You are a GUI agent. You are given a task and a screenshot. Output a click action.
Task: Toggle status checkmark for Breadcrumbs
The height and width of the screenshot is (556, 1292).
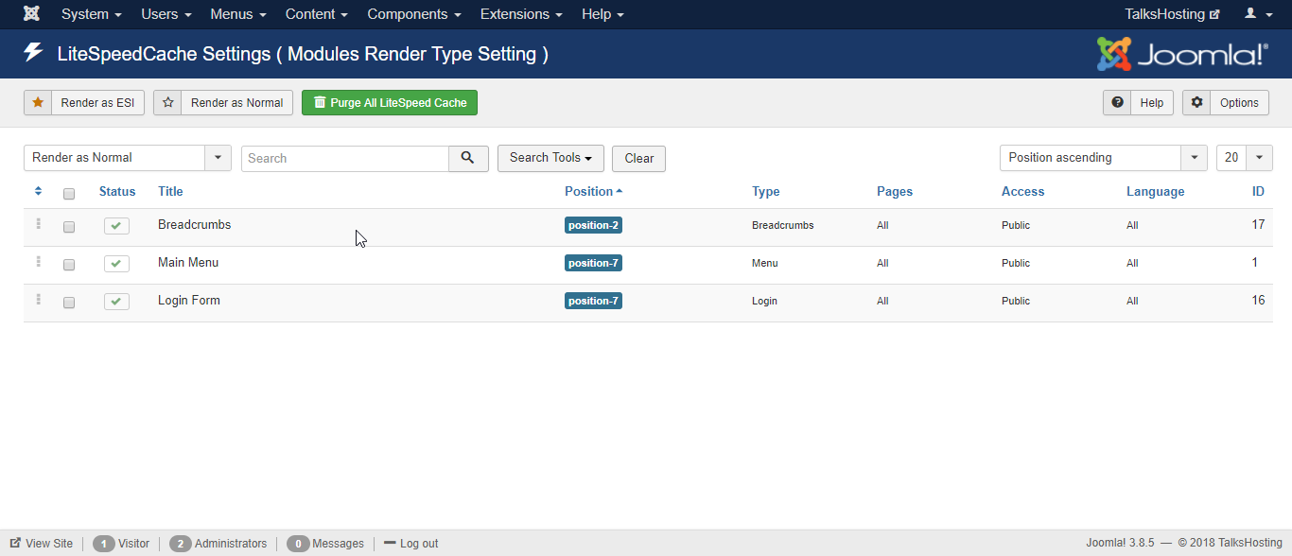116,226
